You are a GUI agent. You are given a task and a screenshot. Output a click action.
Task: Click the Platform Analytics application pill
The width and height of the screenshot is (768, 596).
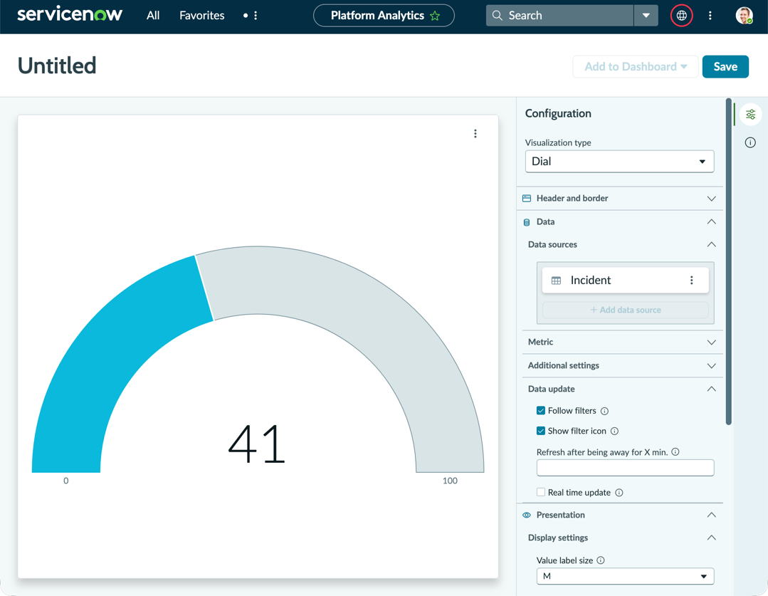point(384,16)
